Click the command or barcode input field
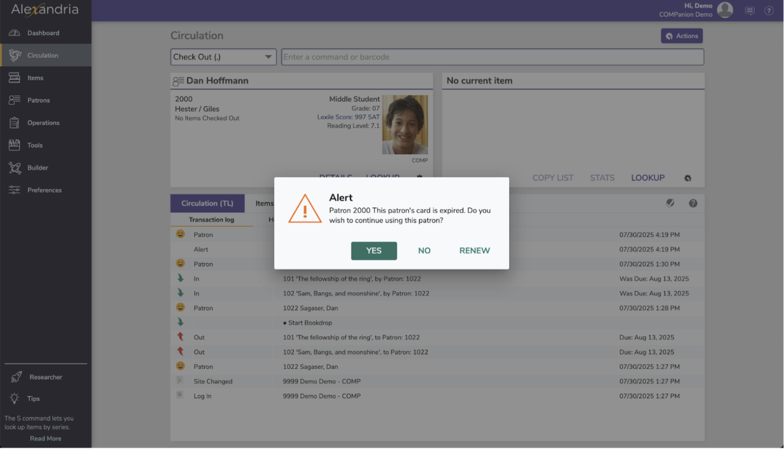Viewport: 784px width, 449px height. 492,57
